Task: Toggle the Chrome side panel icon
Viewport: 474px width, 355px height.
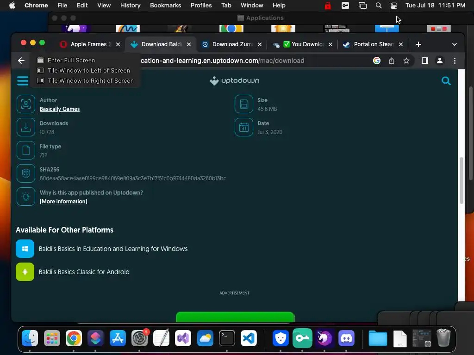Action: coord(425,61)
